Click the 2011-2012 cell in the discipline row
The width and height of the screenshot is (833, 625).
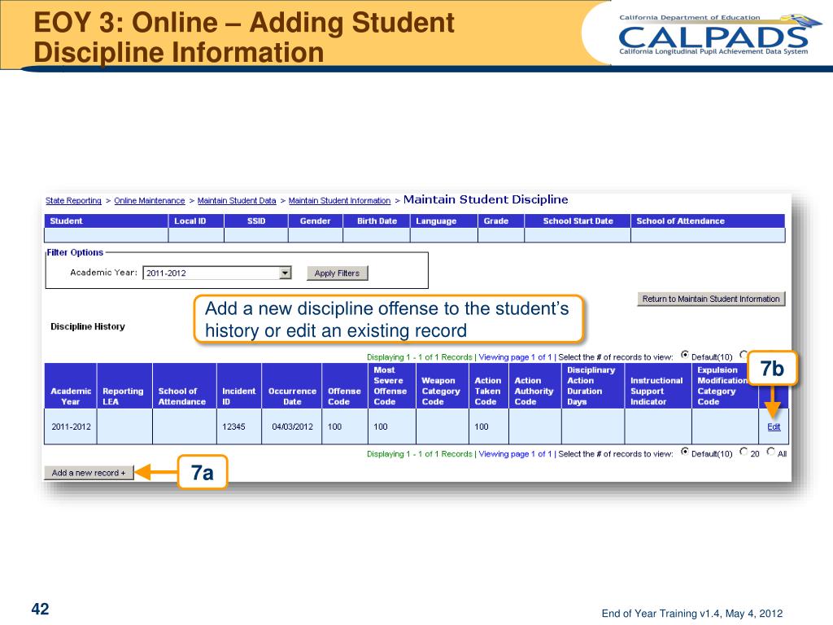[71, 426]
